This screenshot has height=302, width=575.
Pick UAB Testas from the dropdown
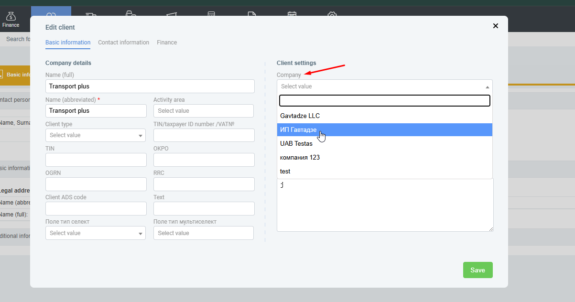coord(296,143)
